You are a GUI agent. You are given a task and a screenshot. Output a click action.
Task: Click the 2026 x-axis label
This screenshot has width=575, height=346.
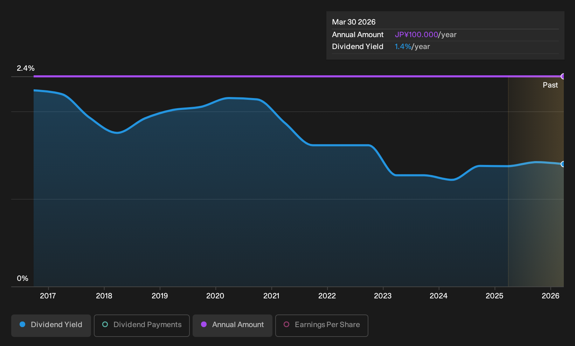(x=550, y=296)
